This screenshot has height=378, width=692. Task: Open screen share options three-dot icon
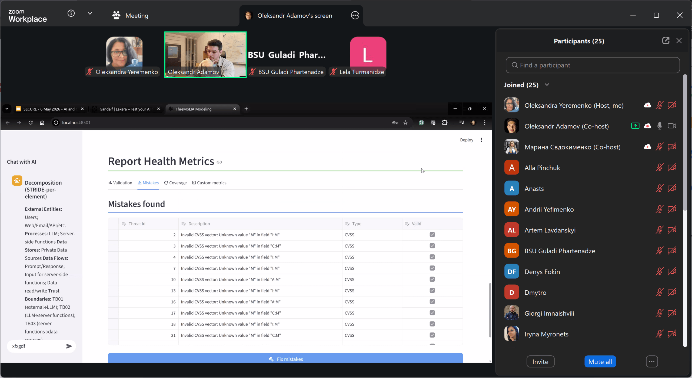pyautogui.click(x=355, y=15)
